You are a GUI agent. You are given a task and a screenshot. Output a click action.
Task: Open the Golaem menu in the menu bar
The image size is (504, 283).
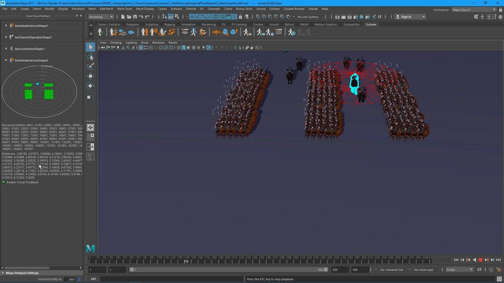coord(274,9)
